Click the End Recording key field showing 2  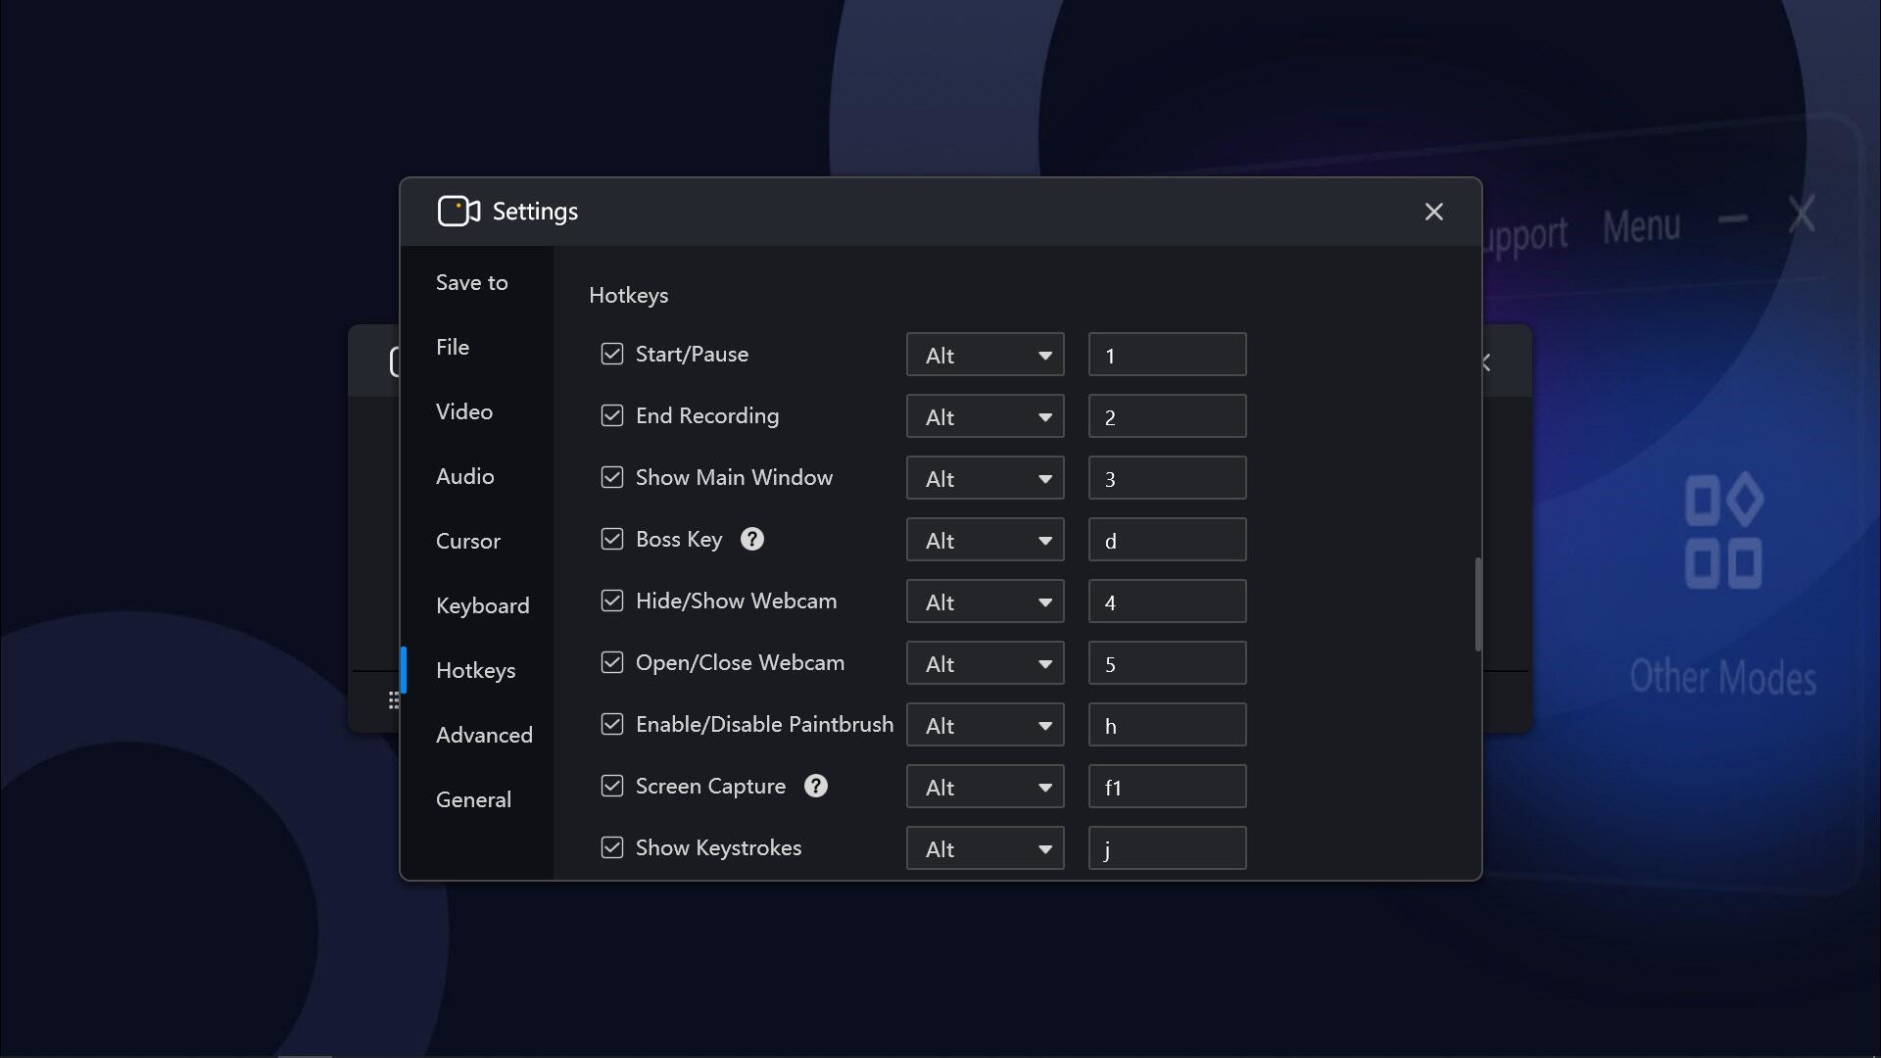pos(1166,415)
